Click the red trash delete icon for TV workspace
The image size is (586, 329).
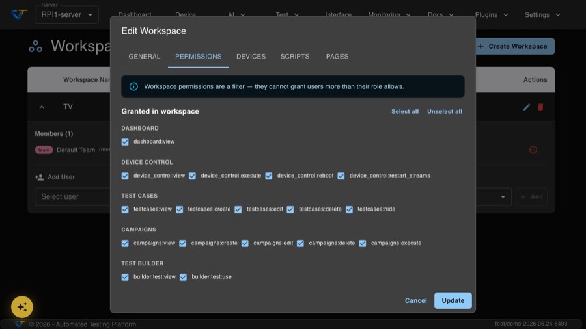540,107
